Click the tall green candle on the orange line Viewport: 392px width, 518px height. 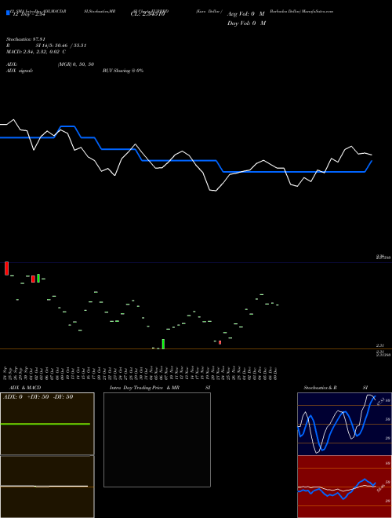163,344
